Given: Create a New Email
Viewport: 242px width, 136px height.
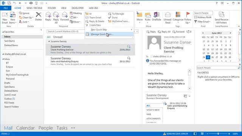Looking at the screenshot, I should 5,18.
